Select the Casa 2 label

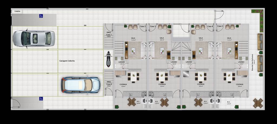[143, 26]
